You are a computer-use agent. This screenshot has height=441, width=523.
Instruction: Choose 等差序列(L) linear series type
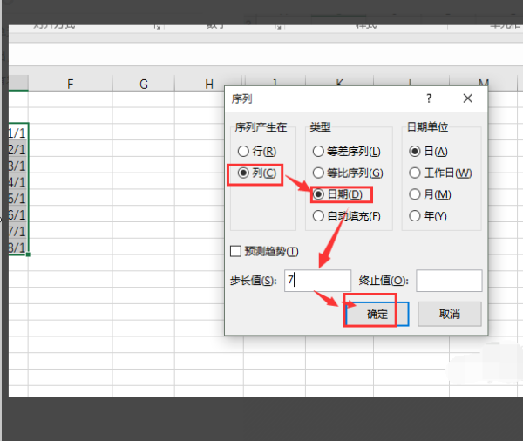(346, 152)
